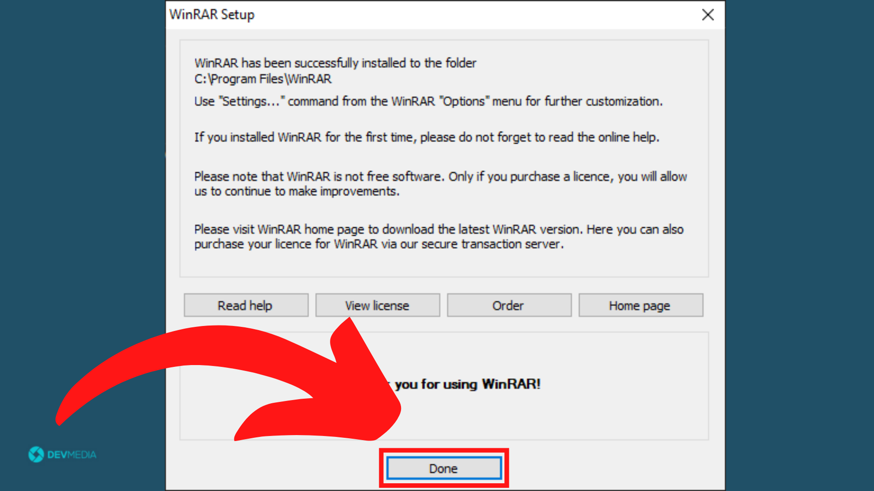Click the C:\Program Files\WinRAR path text
This screenshot has height=491, width=874.
[x=263, y=79]
